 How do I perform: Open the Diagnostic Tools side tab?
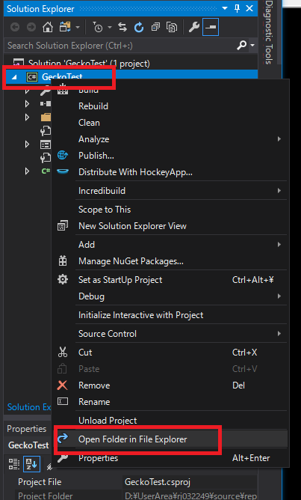(269, 32)
